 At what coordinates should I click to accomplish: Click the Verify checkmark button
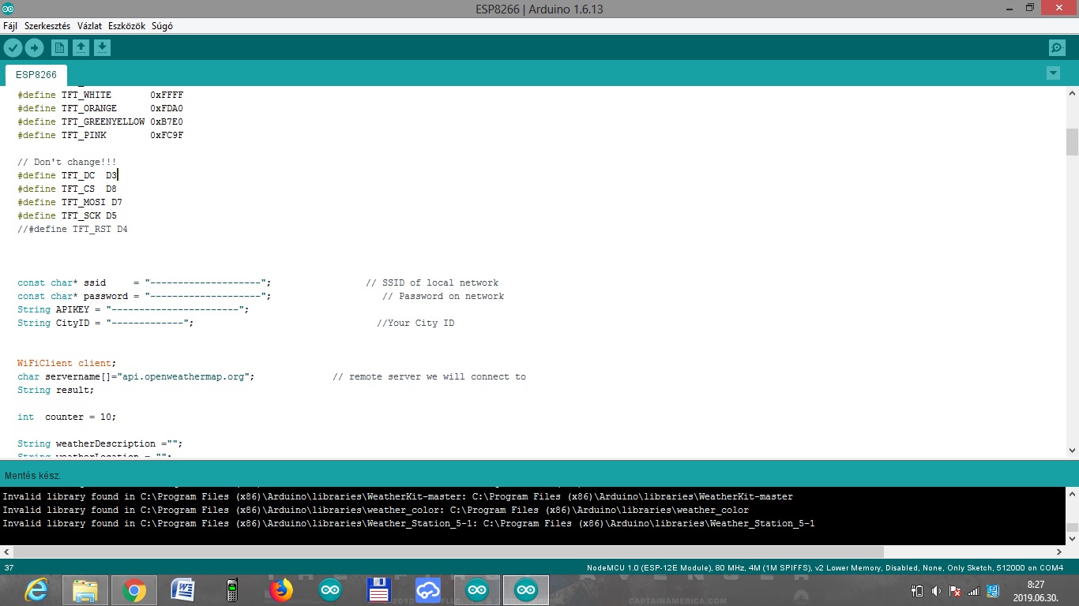[13, 48]
